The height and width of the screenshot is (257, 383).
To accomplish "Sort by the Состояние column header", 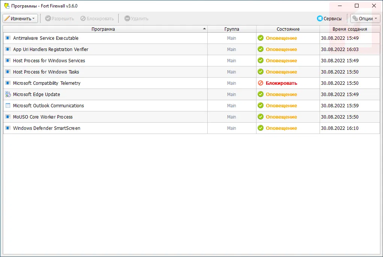I will click(288, 29).
